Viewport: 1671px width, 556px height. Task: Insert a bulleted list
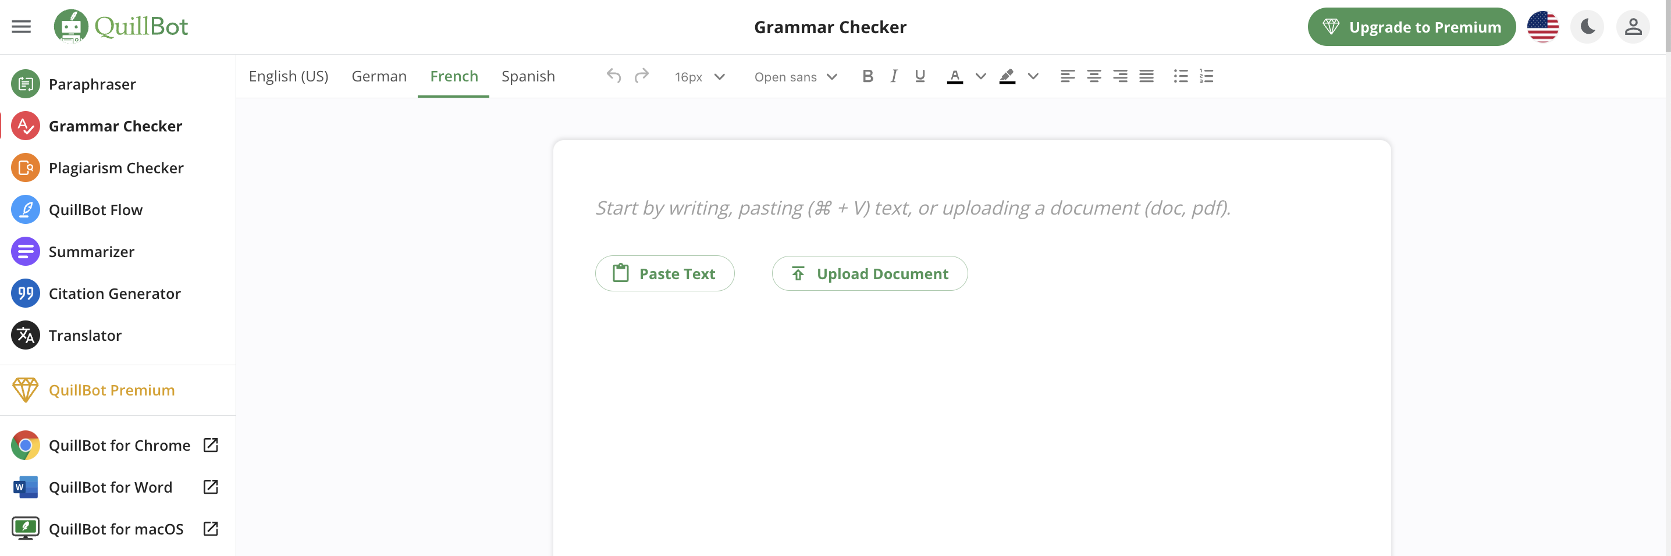click(1181, 76)
